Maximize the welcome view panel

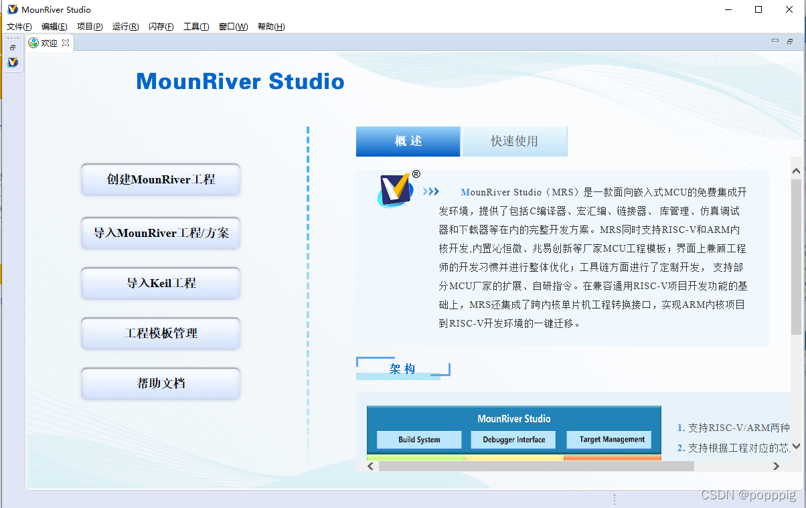coord(790,41)
